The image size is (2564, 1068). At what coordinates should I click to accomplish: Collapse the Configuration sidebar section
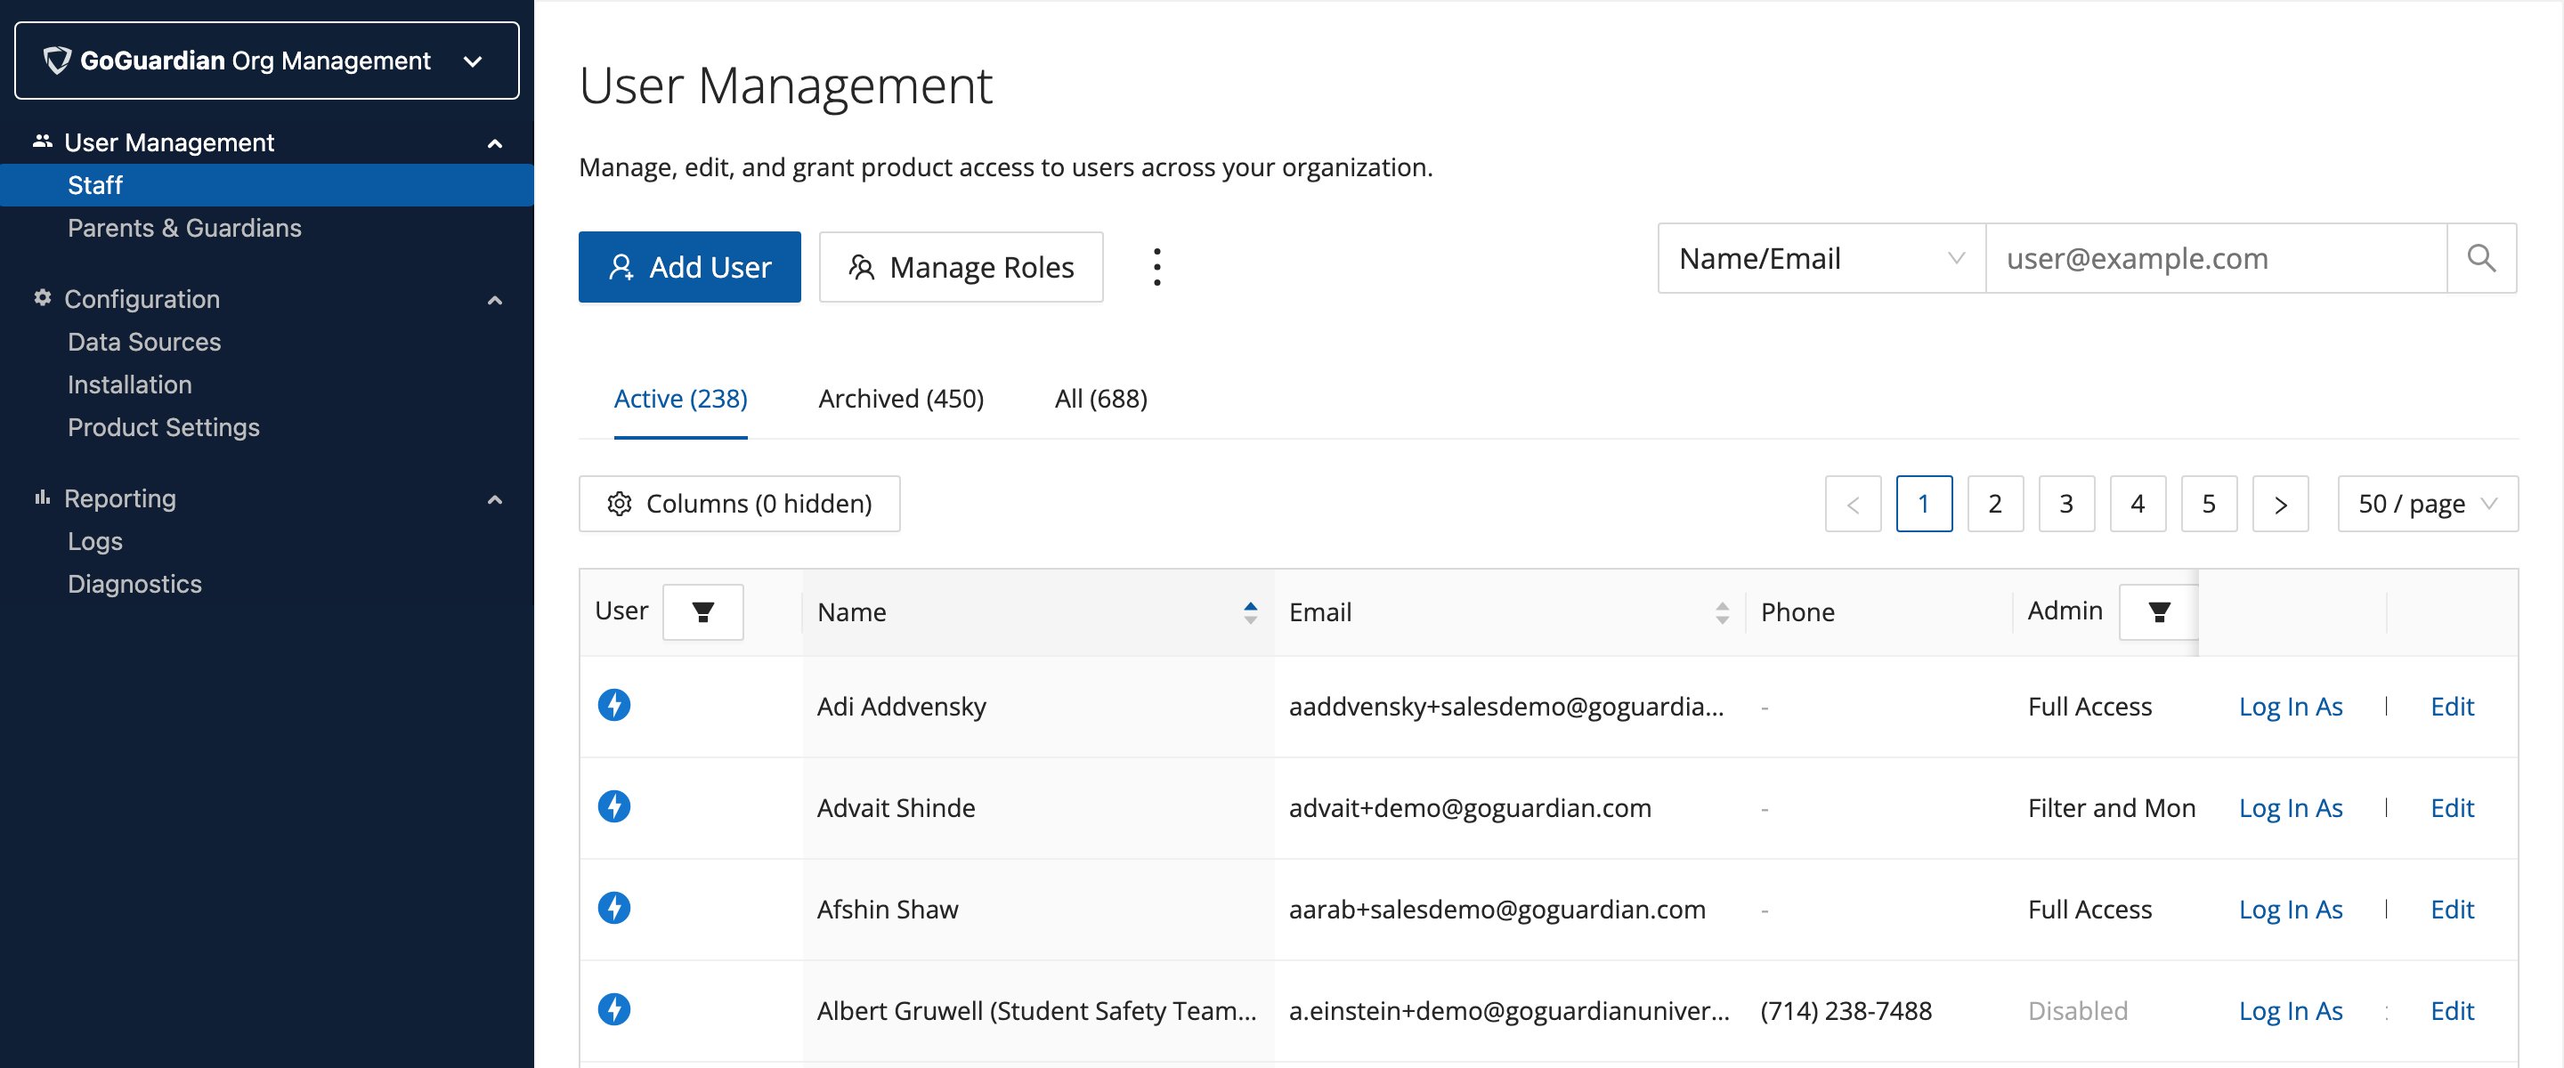(495, 300)
